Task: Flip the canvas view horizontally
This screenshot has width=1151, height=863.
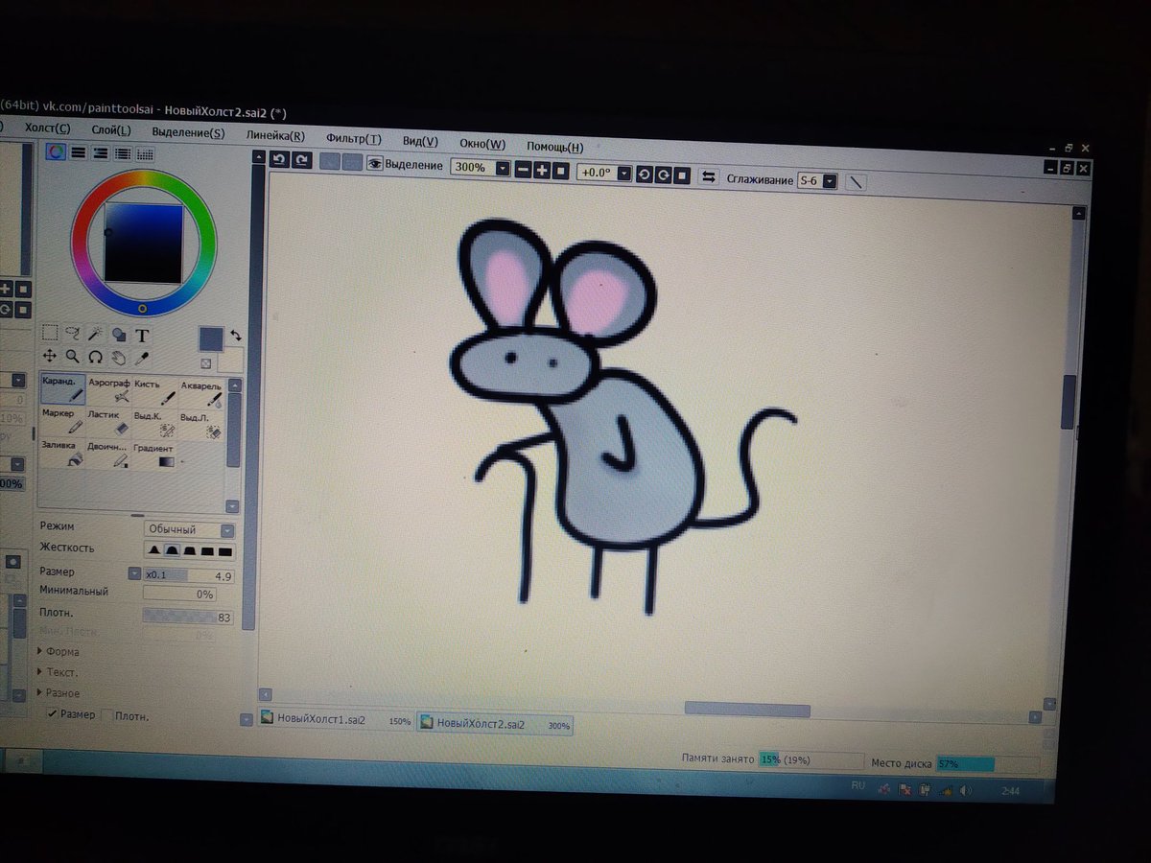Action: pyautogui.click(x=709, y=176)
